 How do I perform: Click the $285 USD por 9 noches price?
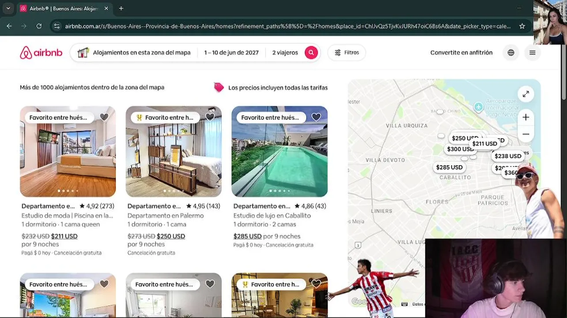coord(267,236)
